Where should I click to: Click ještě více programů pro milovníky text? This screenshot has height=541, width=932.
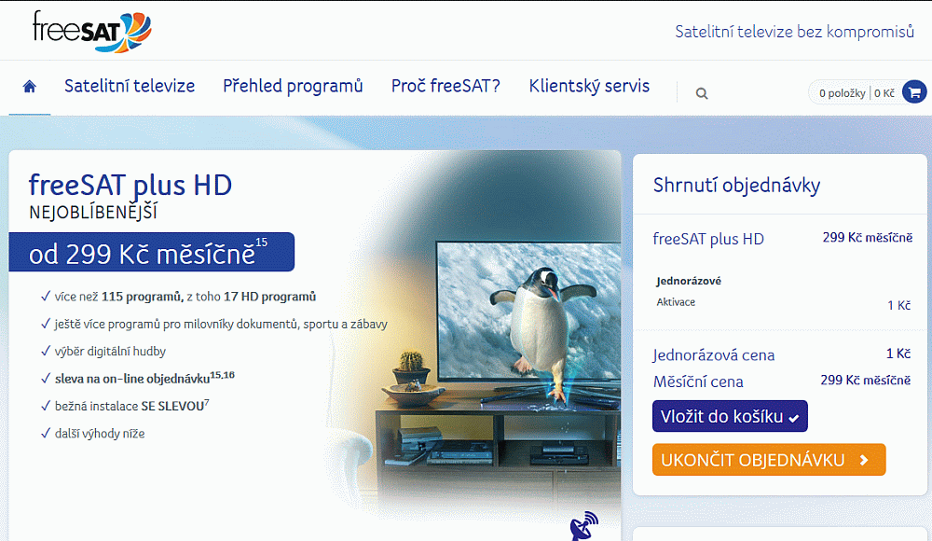[221, 324]
